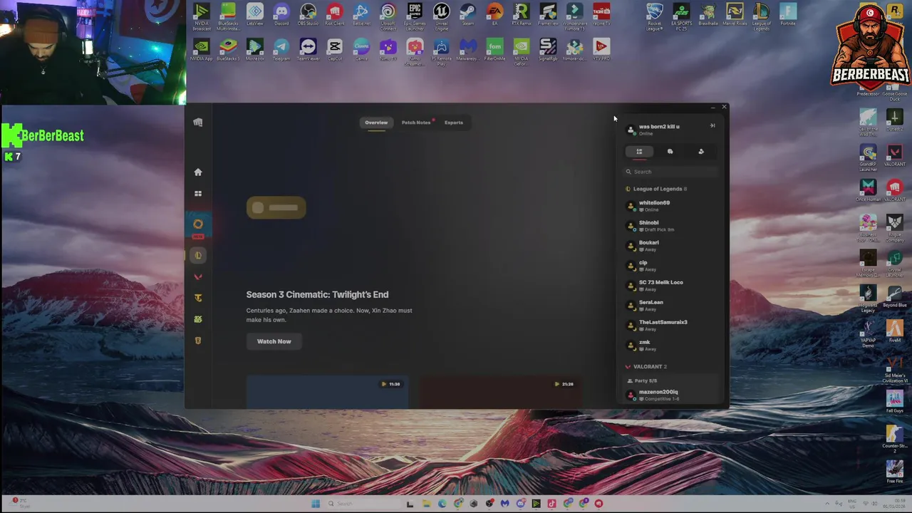912x513 pixels.
Task: Select friend zmk
Action: 671,346
